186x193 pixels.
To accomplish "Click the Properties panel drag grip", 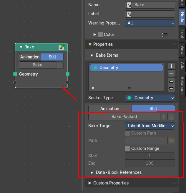I will coord(172,44).
